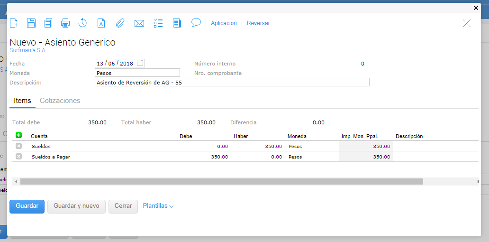The width and height of the screenshot is (489, 242).
Task: Open the speech bubble comments icon
Action: click(x=196, y=23)
